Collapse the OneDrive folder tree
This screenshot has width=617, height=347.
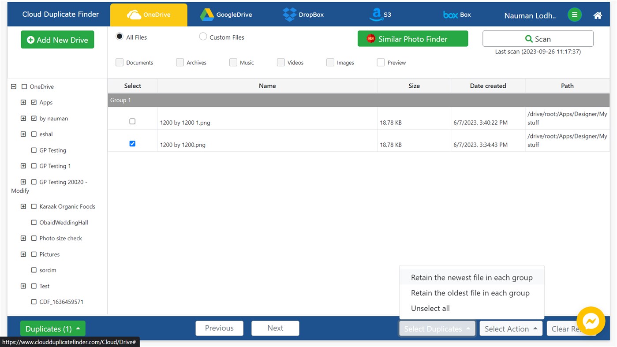(x=13, y=86)
